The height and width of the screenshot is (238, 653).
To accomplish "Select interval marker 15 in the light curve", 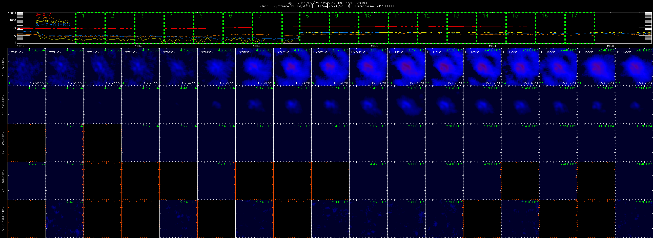I will pos(515,16).
